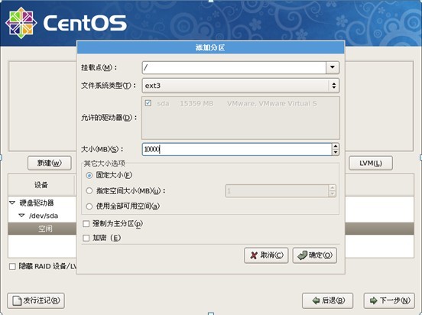Image resolution: width=422 pixels, height=315 pixels.
Task: Click the release notes document icon
Action: [x=18, y=300]
